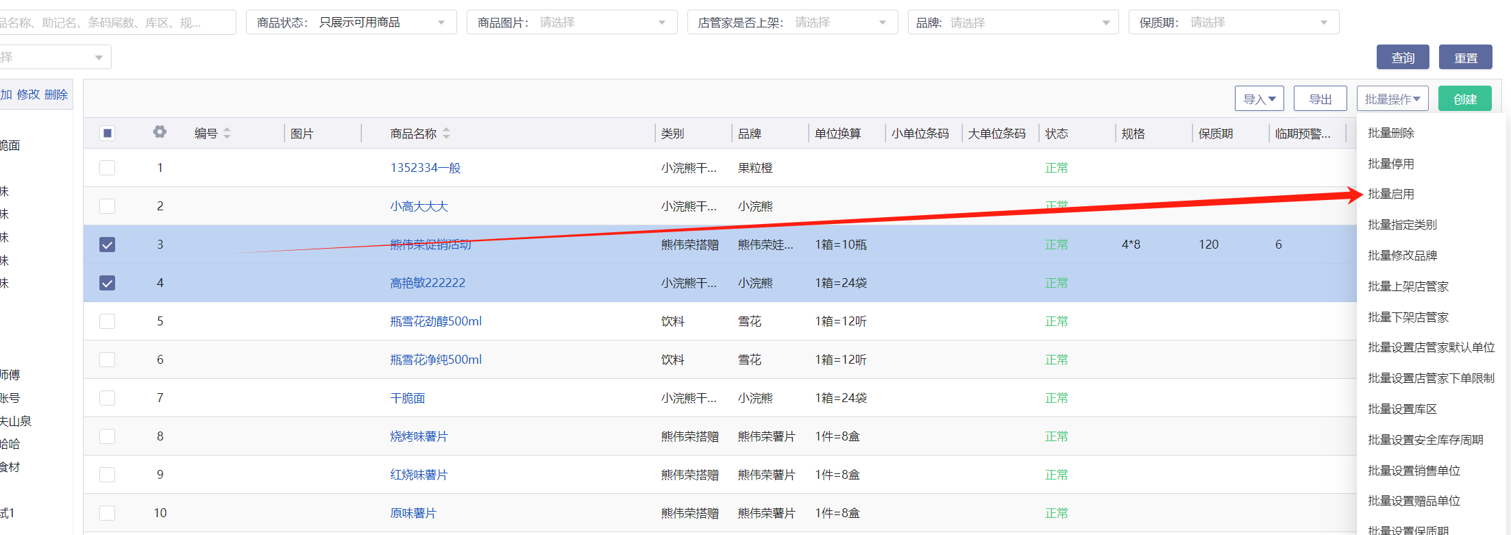Image resolution: width=1511 pixels, height=535 pixels.
Task: Click the 导入 dropdown arrow button
Action: click(1259, 99)
